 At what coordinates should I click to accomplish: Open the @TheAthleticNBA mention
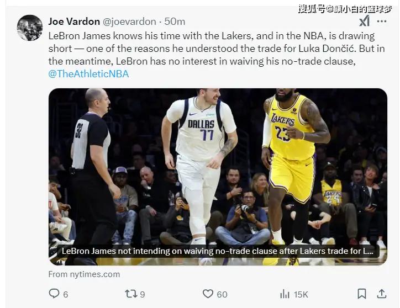click(x=89, y=73)
